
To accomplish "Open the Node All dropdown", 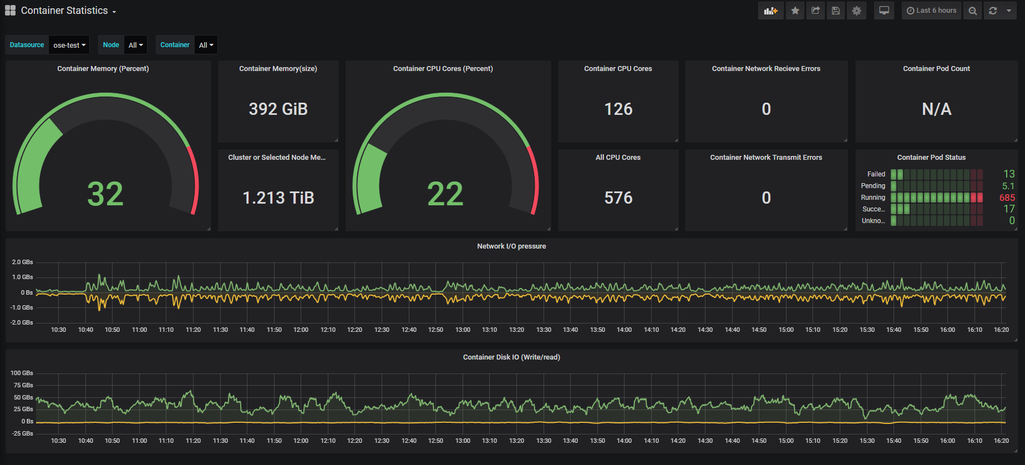I will (x=136, y=45).
